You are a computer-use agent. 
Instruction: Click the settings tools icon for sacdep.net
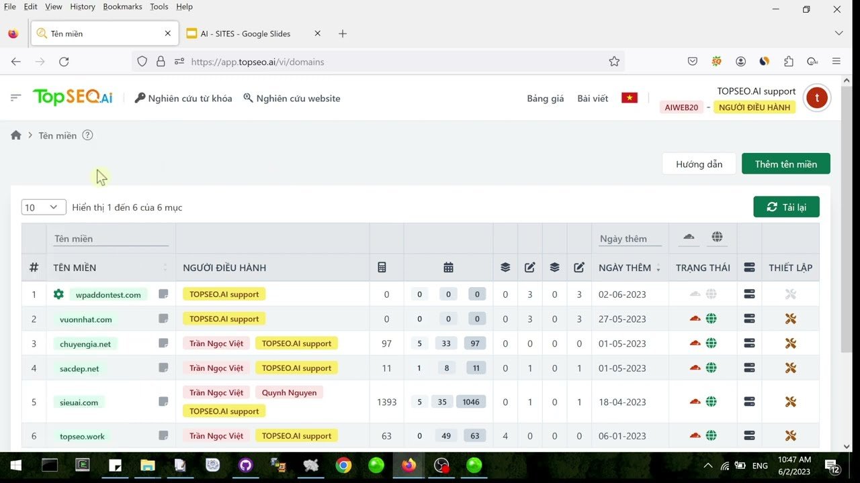(791, 368)
